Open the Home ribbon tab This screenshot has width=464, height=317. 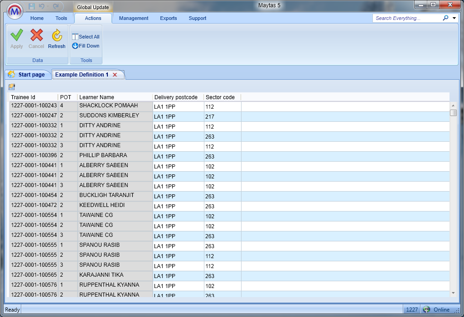pos(37,18)
